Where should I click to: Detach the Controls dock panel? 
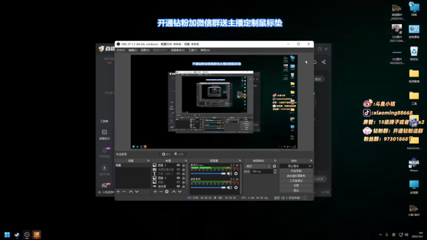[x=311, y=161]
